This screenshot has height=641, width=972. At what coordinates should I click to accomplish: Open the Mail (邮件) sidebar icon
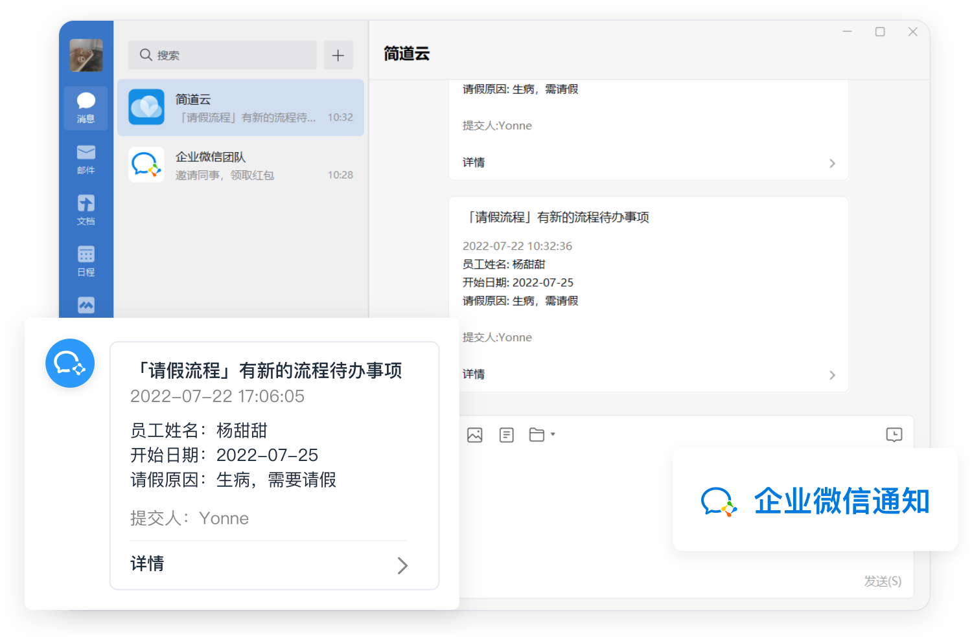point(86,159)
